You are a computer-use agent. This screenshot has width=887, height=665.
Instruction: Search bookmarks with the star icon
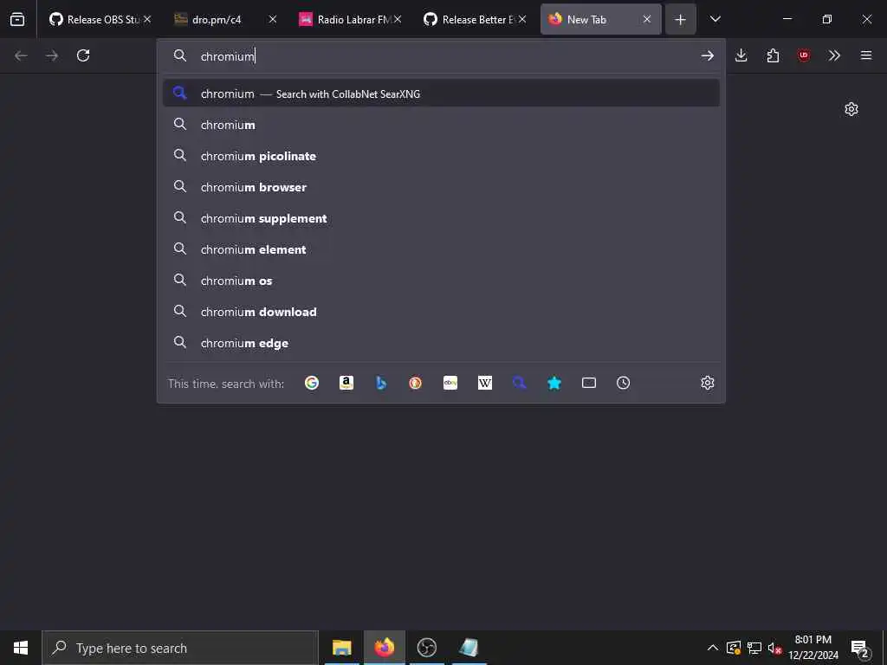tap(554, 383)
